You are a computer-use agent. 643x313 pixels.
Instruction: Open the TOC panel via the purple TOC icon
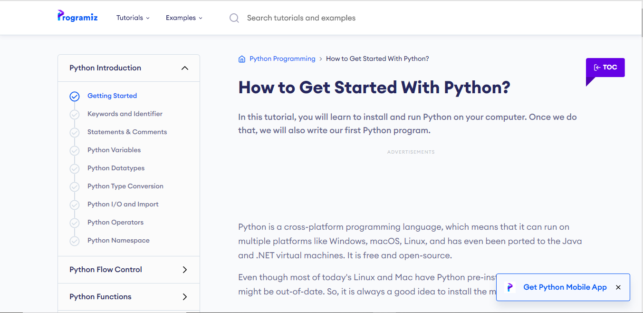point(605,67)
